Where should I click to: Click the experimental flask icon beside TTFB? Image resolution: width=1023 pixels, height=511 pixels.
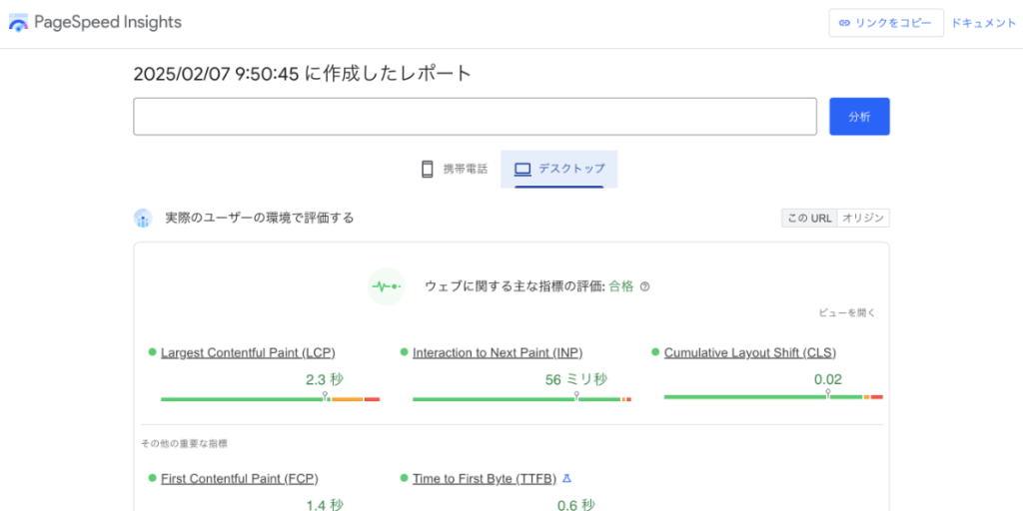pos(567,478)
